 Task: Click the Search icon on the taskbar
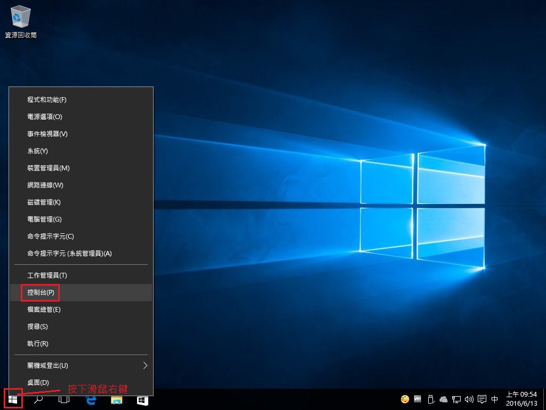tap(38, 399)
